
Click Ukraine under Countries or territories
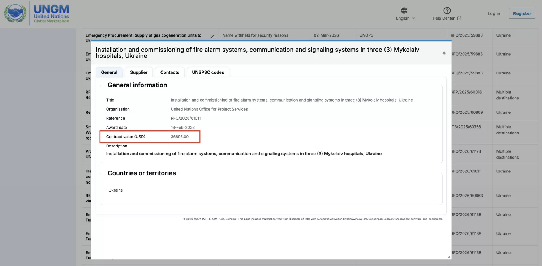click(x=116, y=190)
